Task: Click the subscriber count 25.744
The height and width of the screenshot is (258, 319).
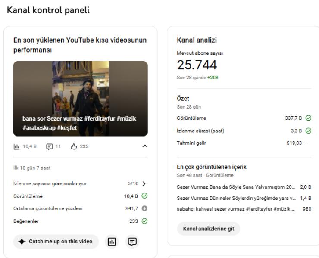Action: [x=197, y=65]
